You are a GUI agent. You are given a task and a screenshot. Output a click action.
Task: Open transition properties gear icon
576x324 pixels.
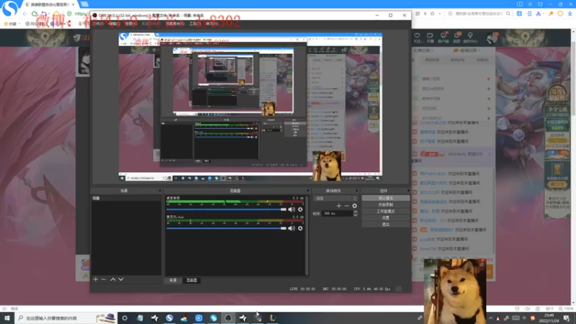click(x=354, y=206)
